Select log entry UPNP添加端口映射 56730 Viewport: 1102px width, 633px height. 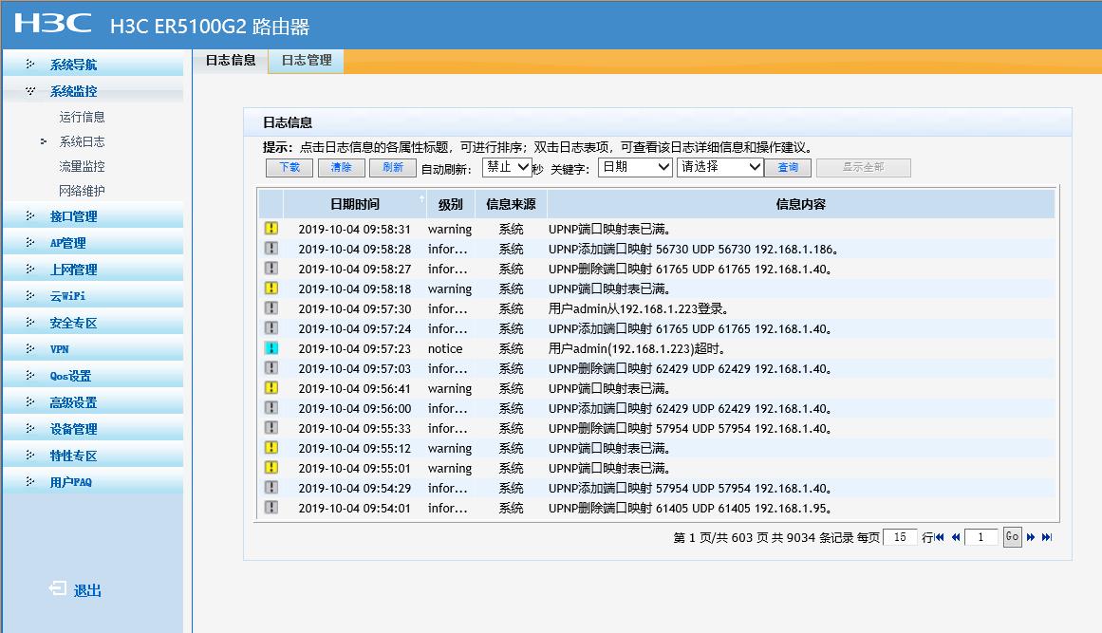[694, 249]
